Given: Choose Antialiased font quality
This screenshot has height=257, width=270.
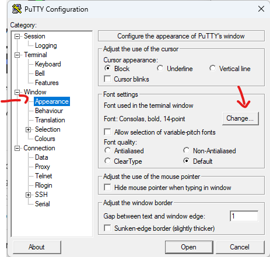Looking at the screenshot, I should 107,150.
